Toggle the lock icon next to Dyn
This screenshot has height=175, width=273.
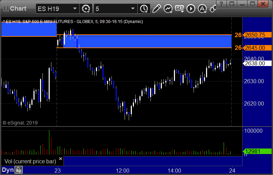coord(19,170)
